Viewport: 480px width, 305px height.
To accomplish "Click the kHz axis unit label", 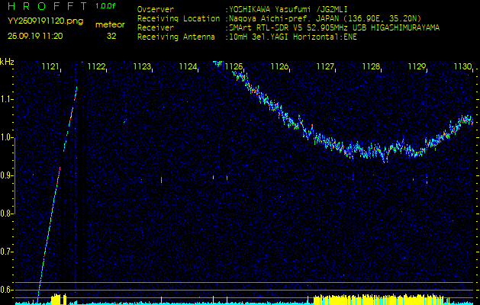I will tap(7, 62).
